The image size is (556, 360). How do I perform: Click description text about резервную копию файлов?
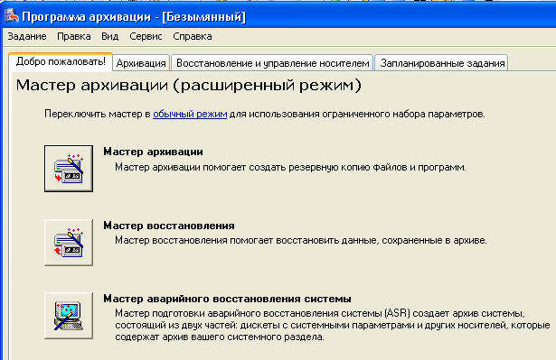pos(290,167)
